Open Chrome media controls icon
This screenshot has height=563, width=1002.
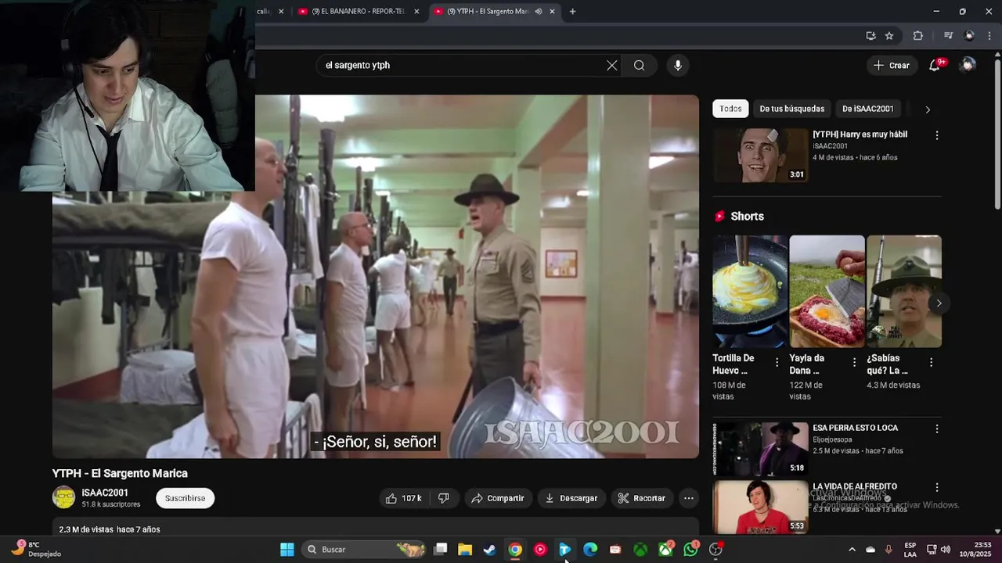(948, 35)
